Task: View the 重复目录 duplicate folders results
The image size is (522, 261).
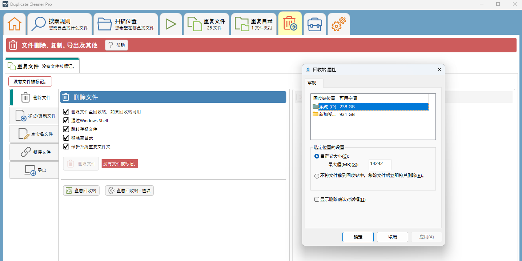Action: [x=253, y=23]
